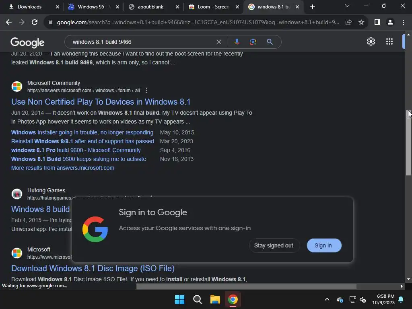Click the Chrome taskbar icon

[x=233, y=299]
